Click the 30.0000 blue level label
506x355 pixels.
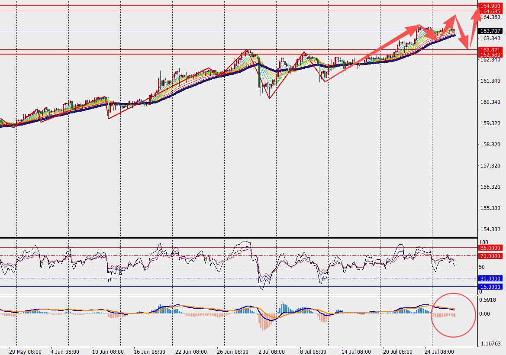coord(490,278)
